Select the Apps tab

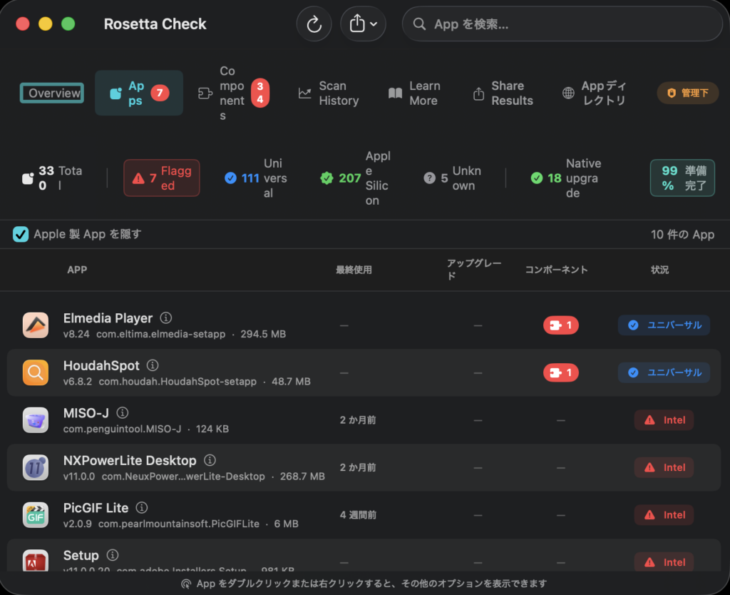(139, 93)
